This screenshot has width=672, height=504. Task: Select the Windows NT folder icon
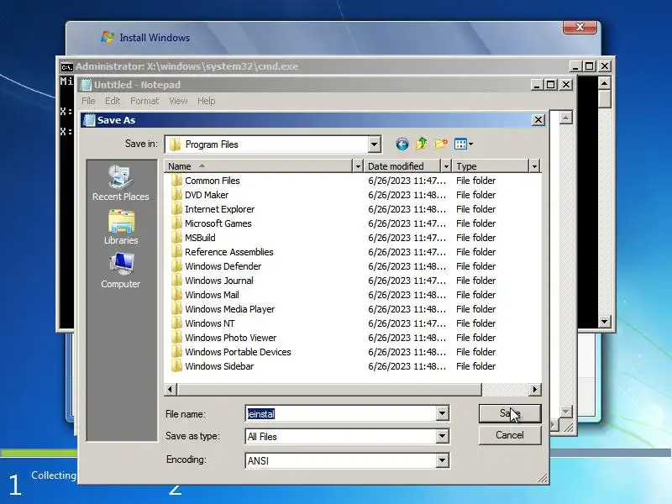point(176,323)
